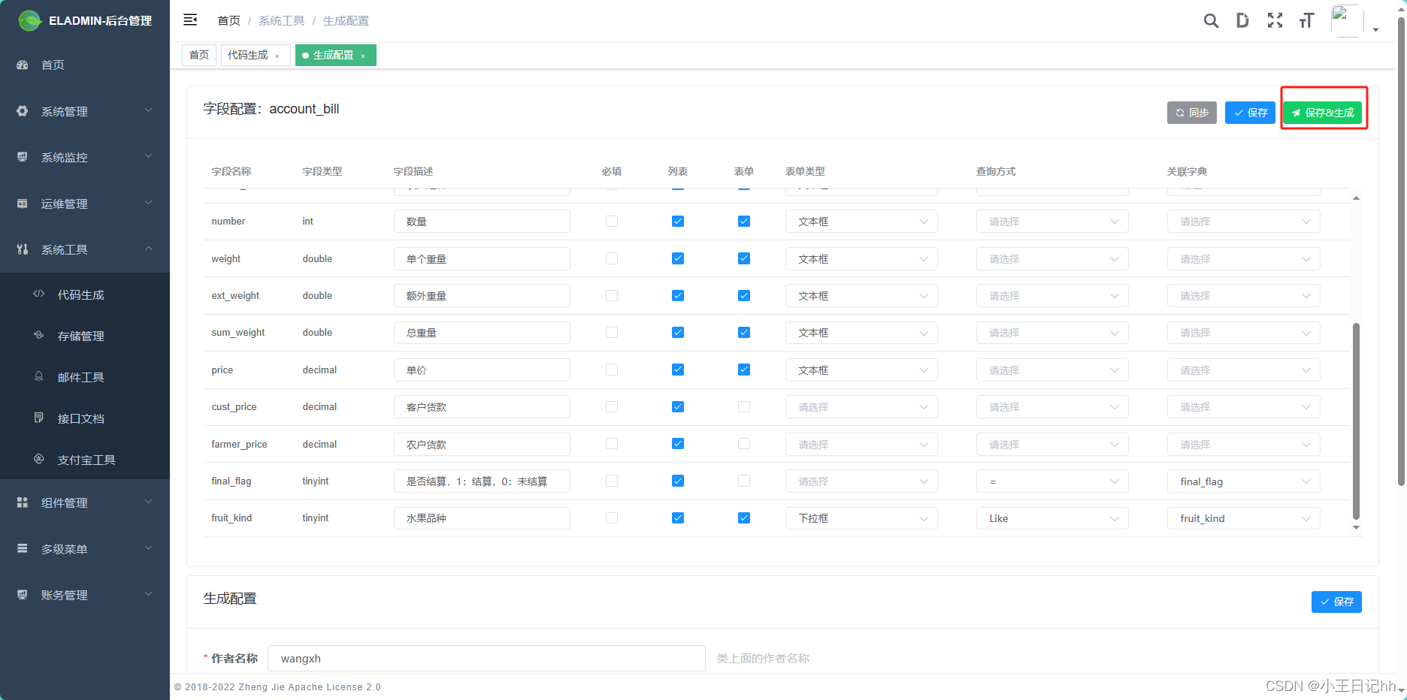
Task: Check 必填 checkbox for sum_weight row
Action: point(612,333)
